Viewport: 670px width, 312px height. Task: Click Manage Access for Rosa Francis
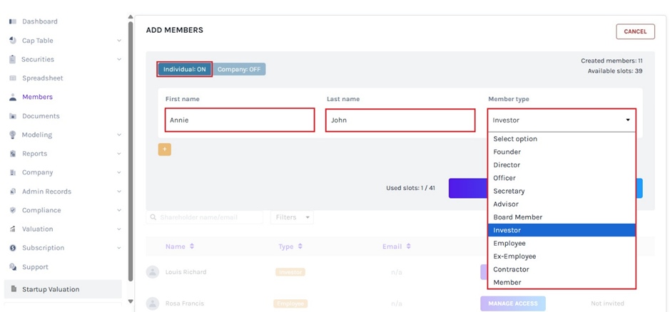512,303
